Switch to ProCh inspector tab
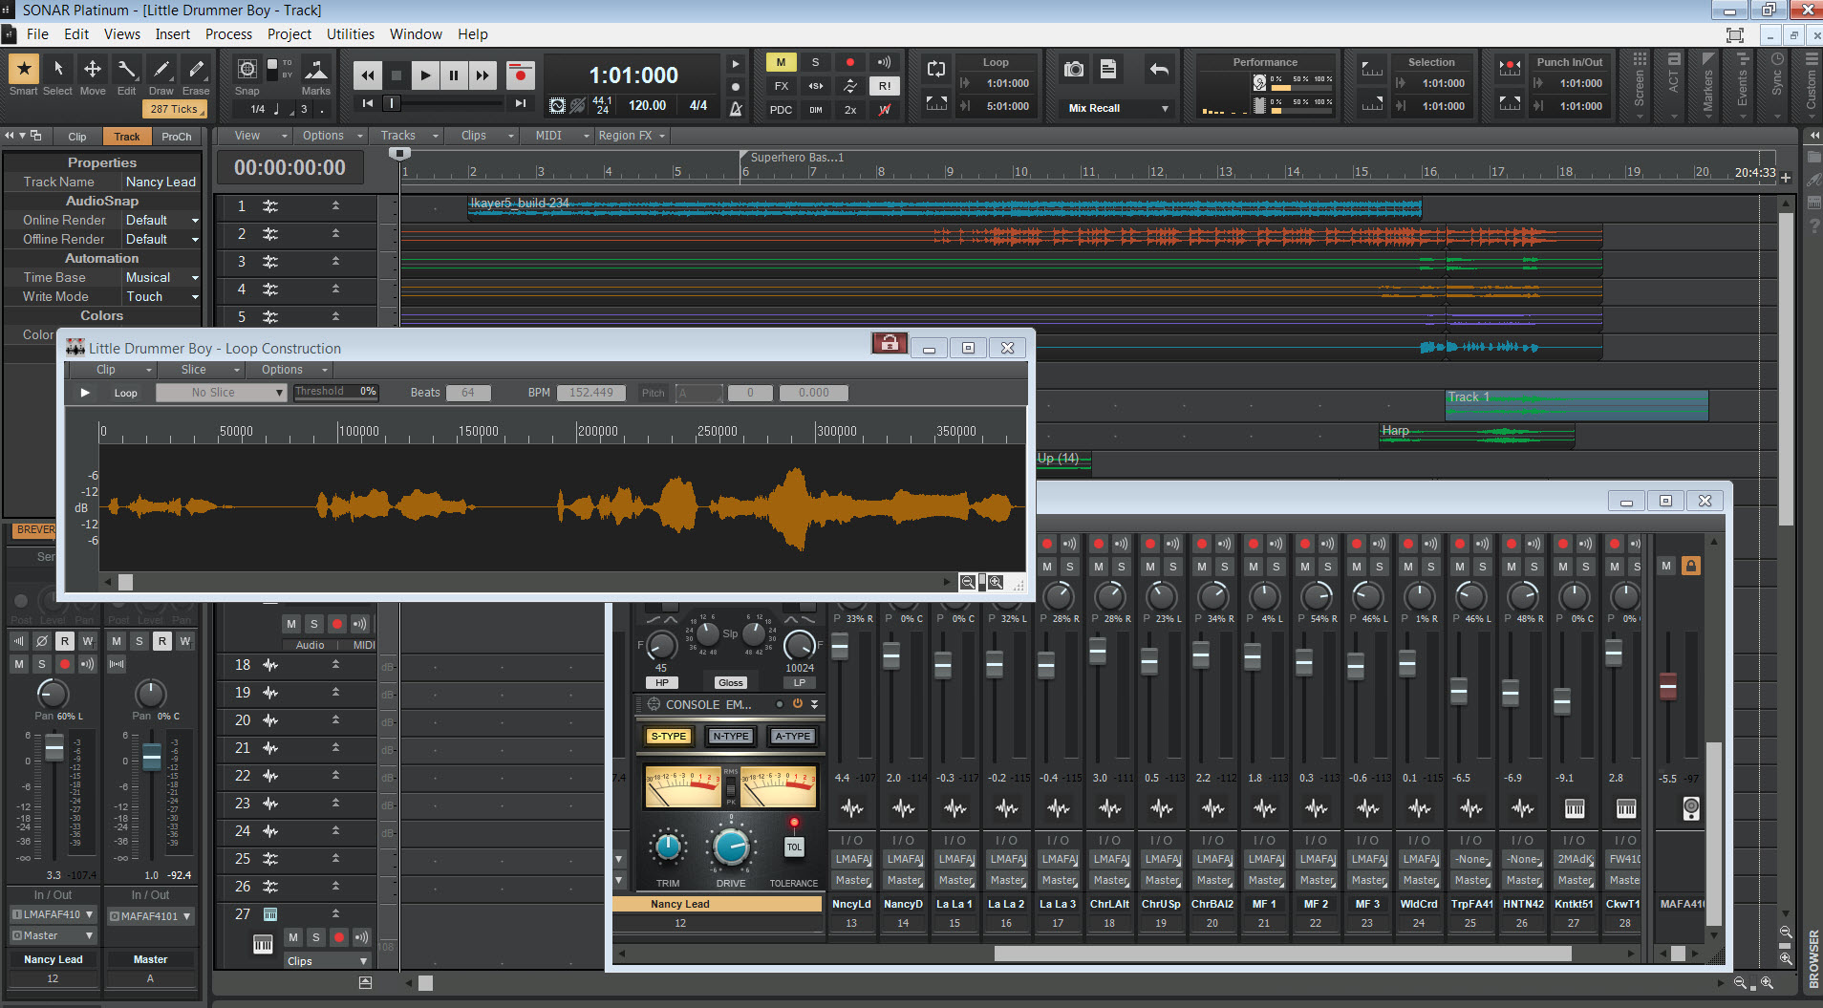This screenshot has width=1823, height=1008. (177, 137)
